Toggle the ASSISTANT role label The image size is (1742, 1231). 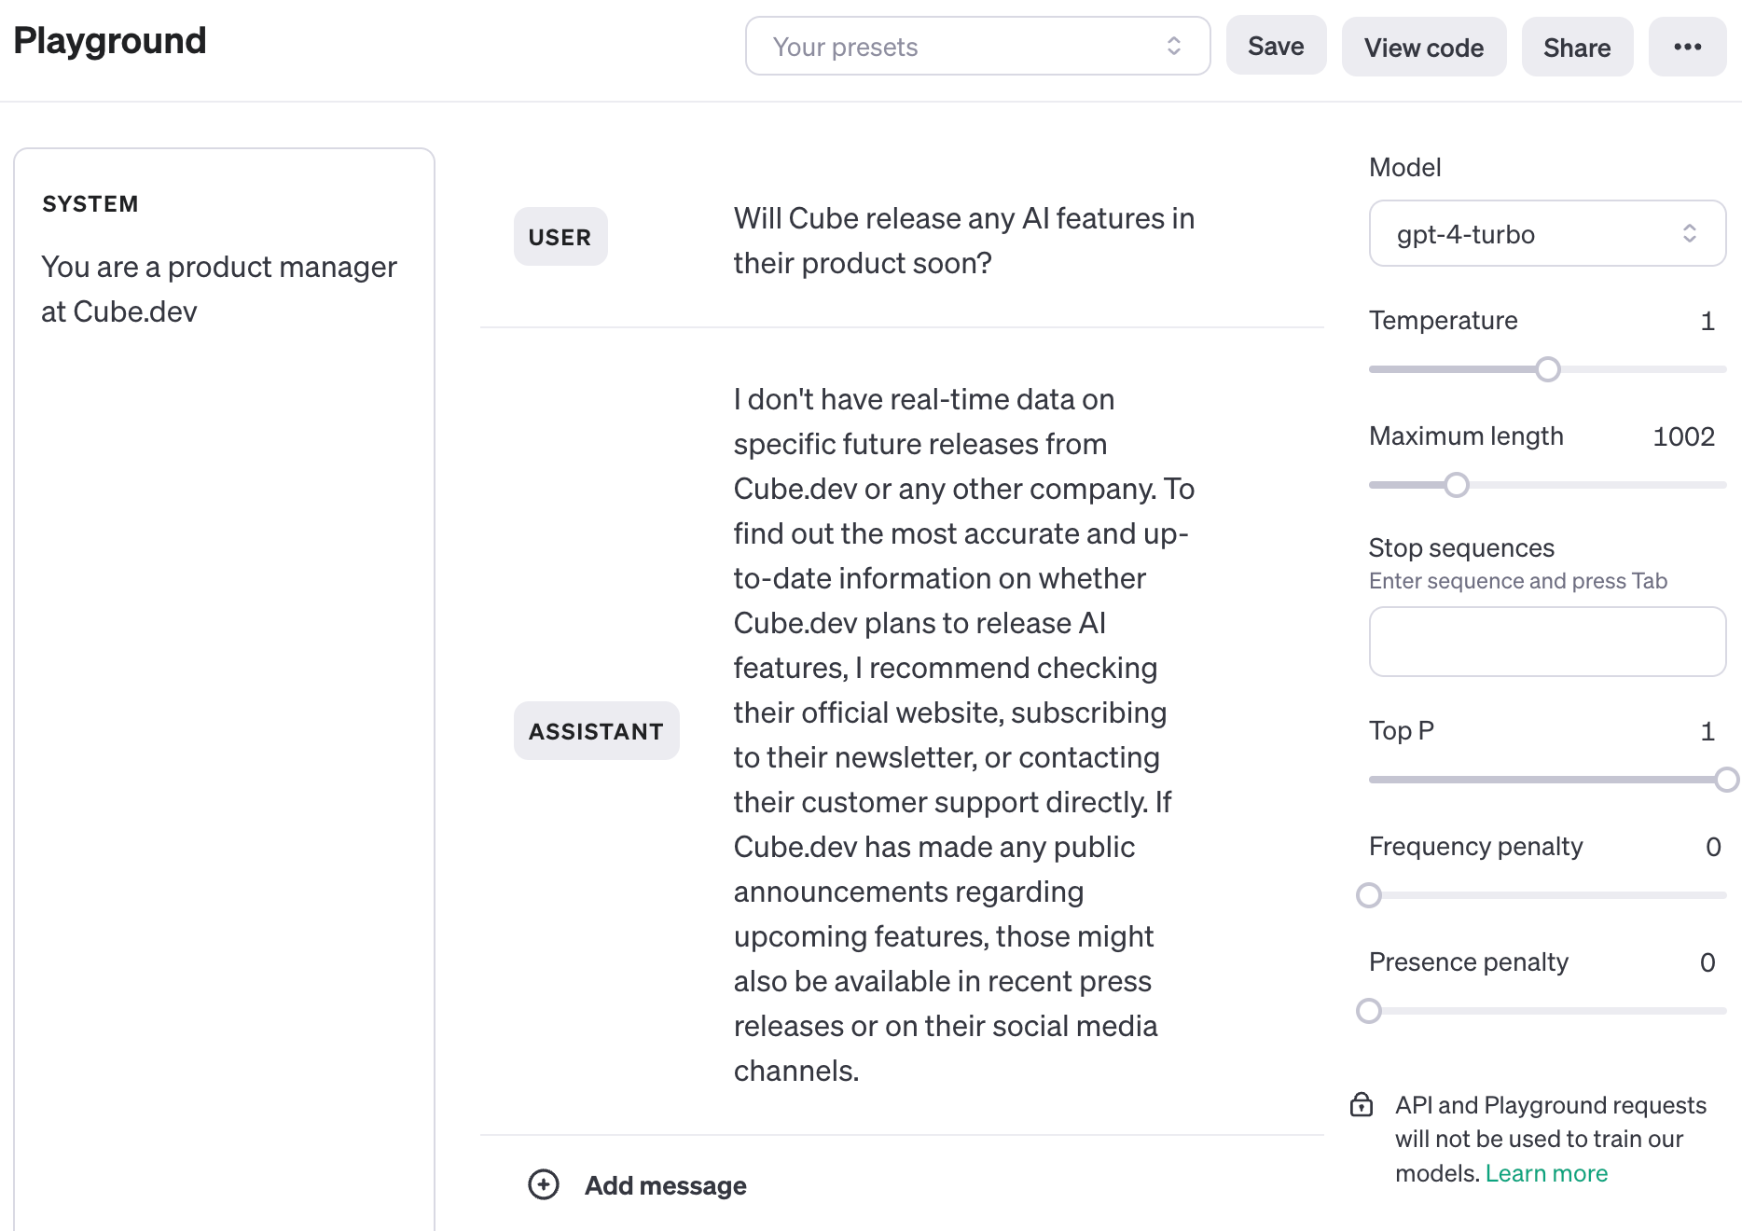coord(596,731)
